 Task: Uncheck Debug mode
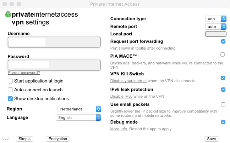point(223,122)
